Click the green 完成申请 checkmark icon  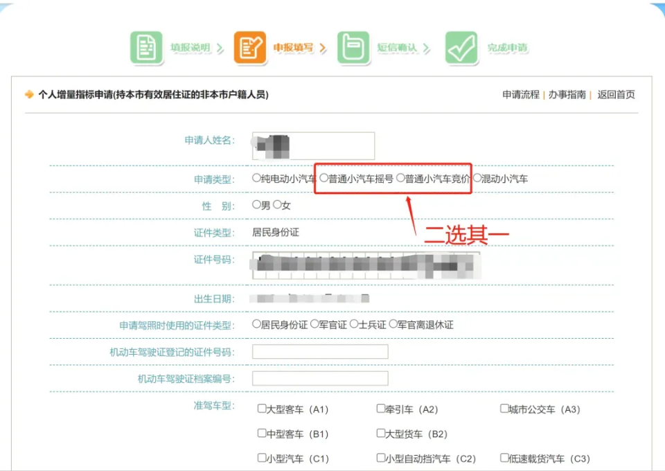coord(461,47)
